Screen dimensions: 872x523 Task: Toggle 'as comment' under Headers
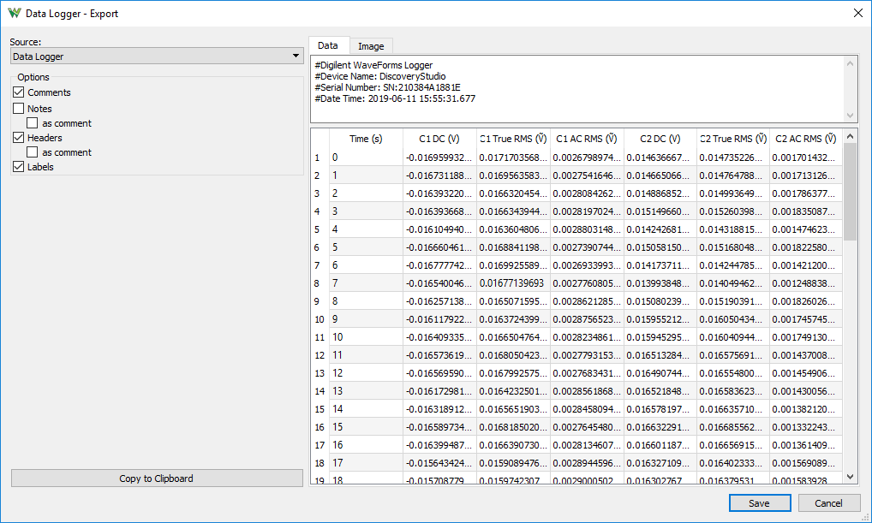pyautogui.click(x=33, y=152)
